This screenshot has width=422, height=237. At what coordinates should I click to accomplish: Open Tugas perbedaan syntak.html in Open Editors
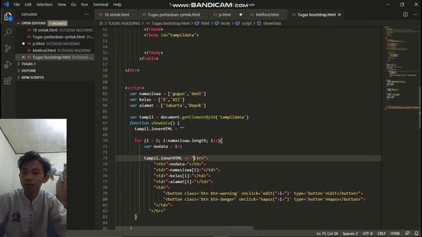click(x=55, y=37)
